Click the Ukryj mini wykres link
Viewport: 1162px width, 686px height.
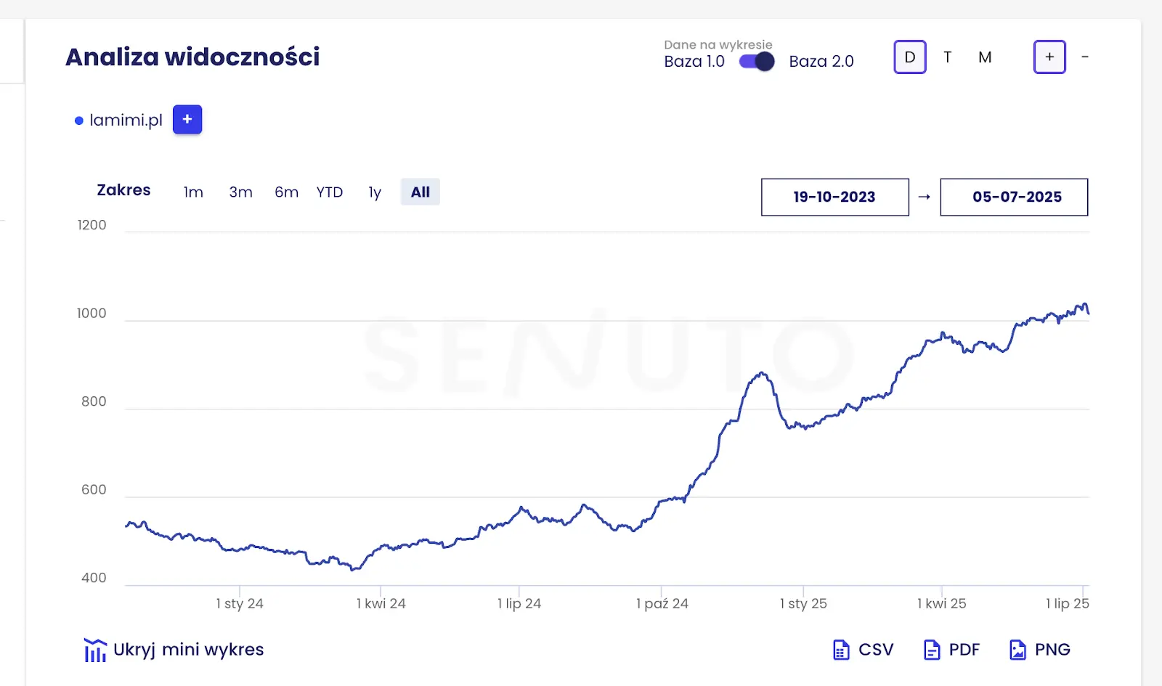pos(189,650)
